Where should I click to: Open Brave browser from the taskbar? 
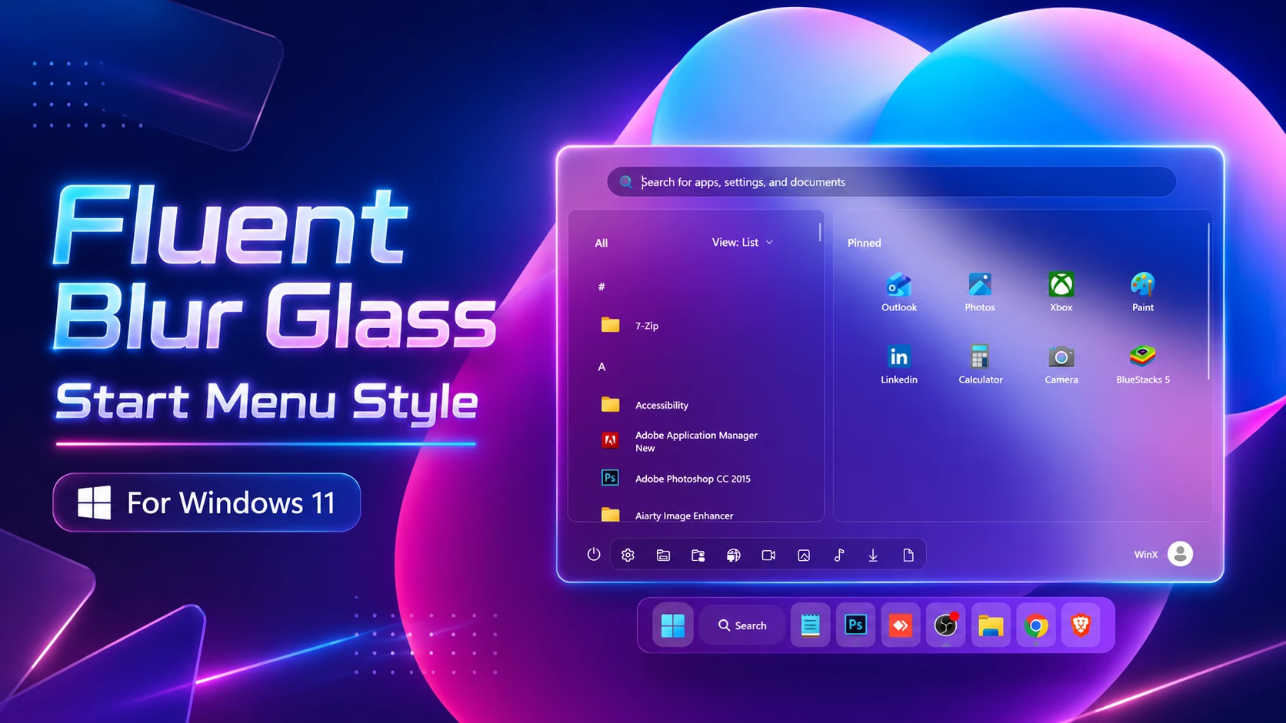point(1081,625)
